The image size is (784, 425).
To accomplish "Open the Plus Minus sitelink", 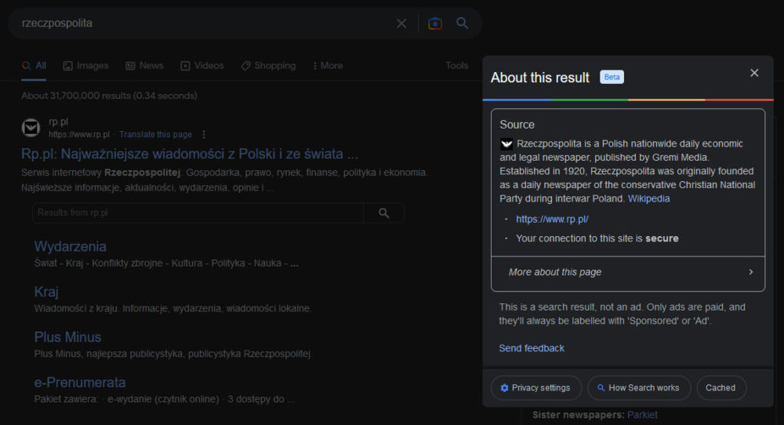I will pyautogui.click(x=67, y=337).
